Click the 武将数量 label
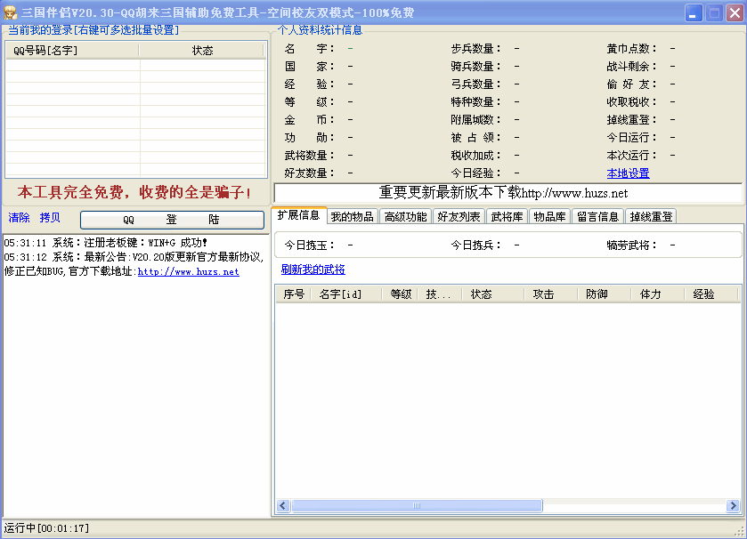This screenshot has height=539, width=747. [310, 155]
